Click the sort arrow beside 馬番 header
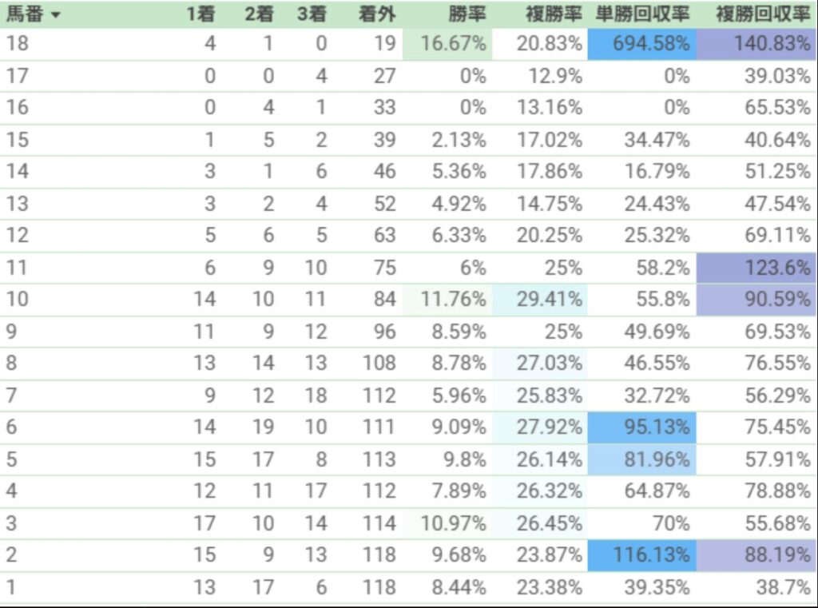 (56, 14)
